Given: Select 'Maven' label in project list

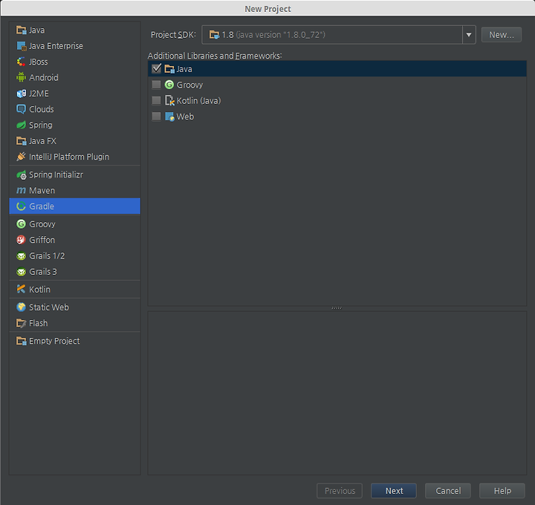Looking at the screenshot, I should click(x=42, y=190).
